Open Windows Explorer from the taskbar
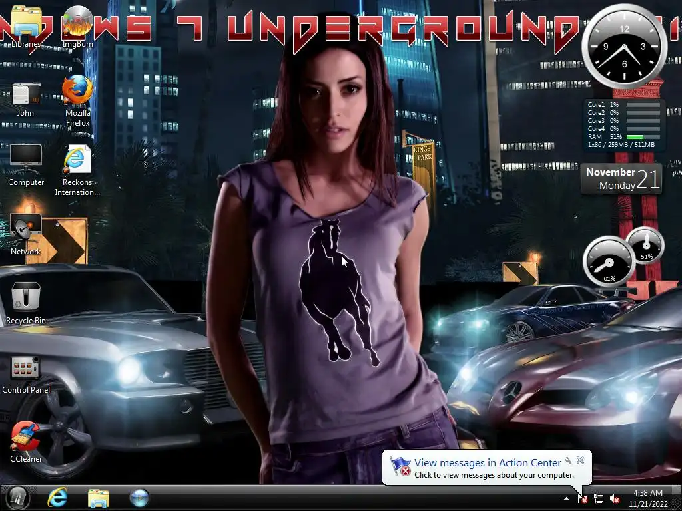This screenshot has height=511, width=682. [x=99, y=498]
